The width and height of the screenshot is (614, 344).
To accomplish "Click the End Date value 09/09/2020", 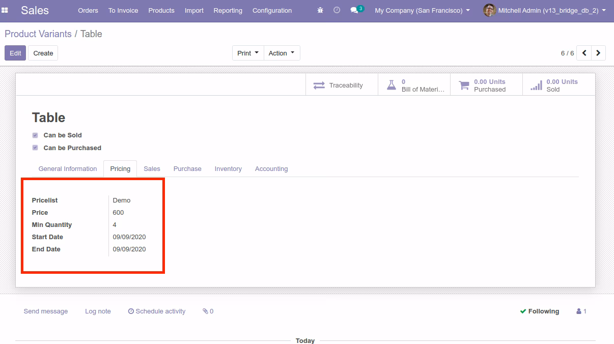I will pyautogui.click(x=129, y=249).
